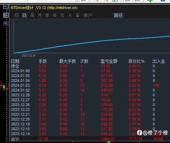The height and width of the screenshot is (143, 170).
Task: Click the 6.20 lots value for 2024.01.05
Action: tap(42, 76)
